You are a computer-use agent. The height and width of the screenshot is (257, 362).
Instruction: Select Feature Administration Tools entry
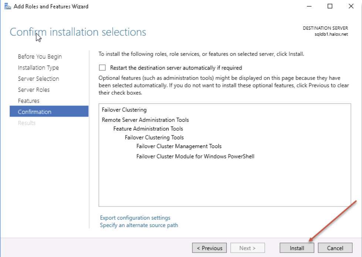tap(148, 128)
